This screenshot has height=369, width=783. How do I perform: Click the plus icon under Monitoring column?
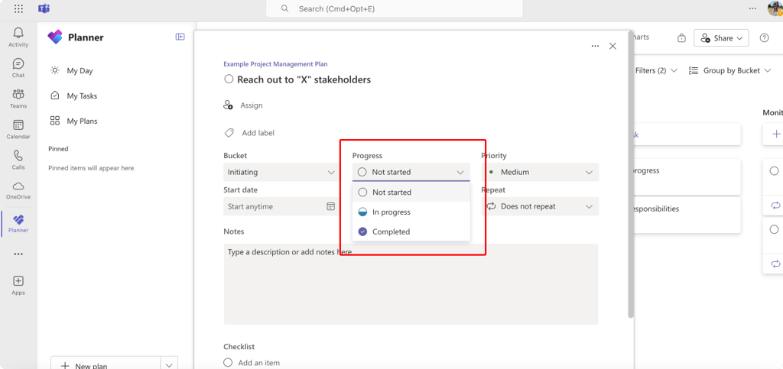click(x=776, y=134)
